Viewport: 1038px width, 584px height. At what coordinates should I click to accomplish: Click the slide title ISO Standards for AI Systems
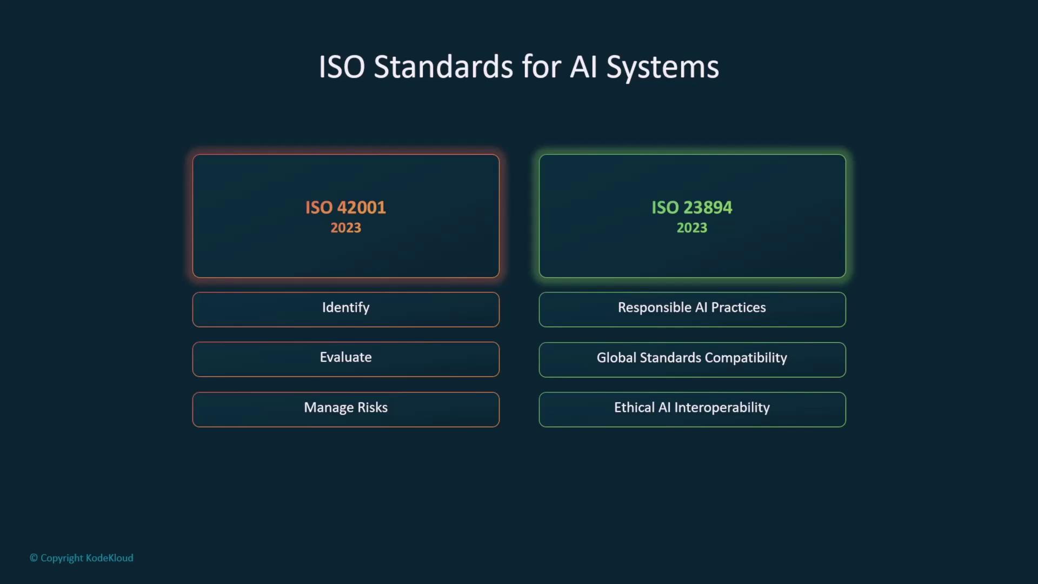518,67
